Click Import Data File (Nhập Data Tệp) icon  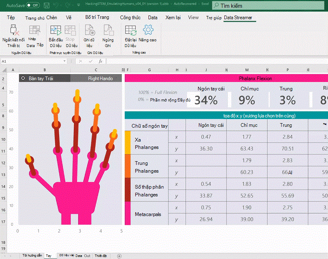click(34, 30)
